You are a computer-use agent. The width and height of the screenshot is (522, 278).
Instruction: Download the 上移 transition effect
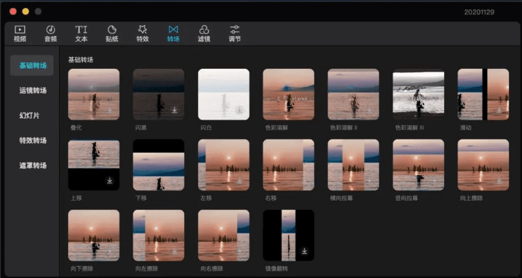(x=109, y=180)
